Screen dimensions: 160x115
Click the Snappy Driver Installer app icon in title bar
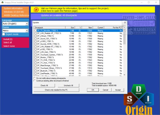pos(2,2)
